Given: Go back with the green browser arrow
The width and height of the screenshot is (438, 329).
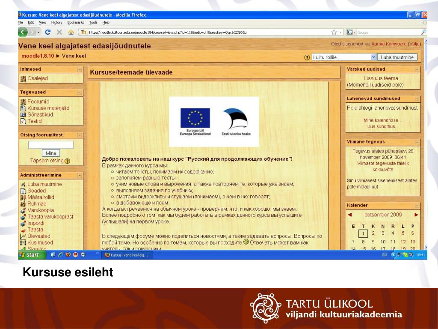Looking at the screenshot, I should click(23, 32).
